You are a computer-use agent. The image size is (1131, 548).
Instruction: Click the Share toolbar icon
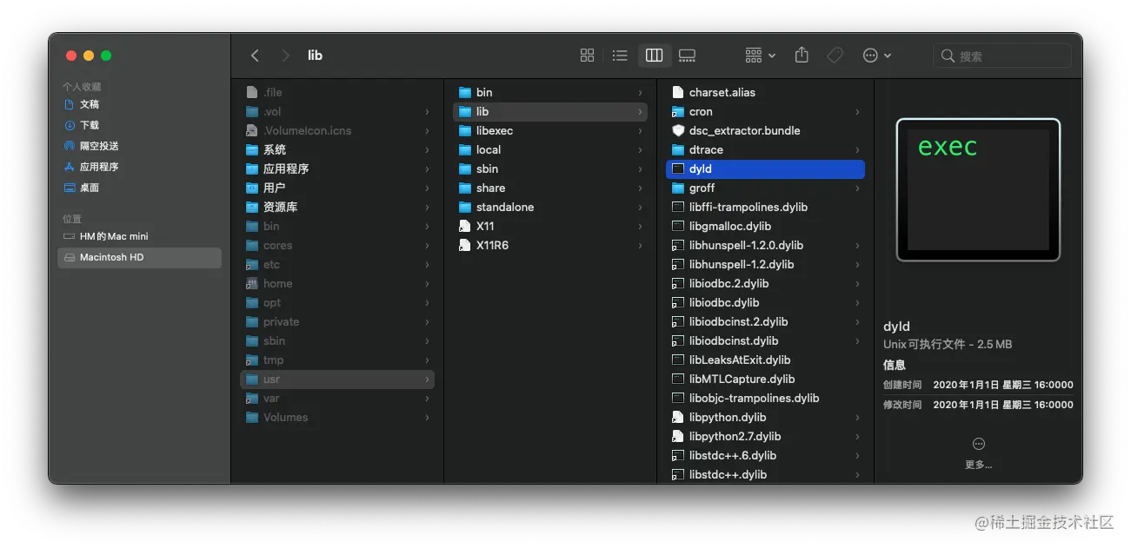(x=802, y=55)
